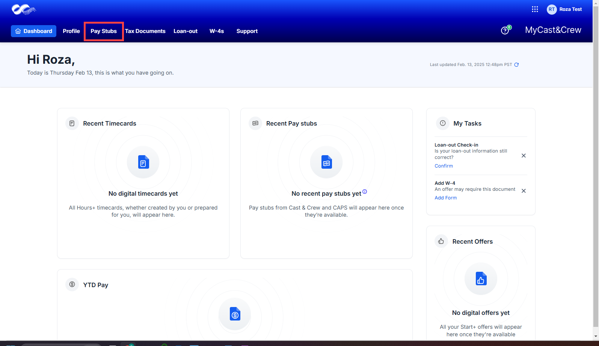Dismiss the Loan-out Check-in task
Viewport: 599px width, 346px height.
pos(524,156)
